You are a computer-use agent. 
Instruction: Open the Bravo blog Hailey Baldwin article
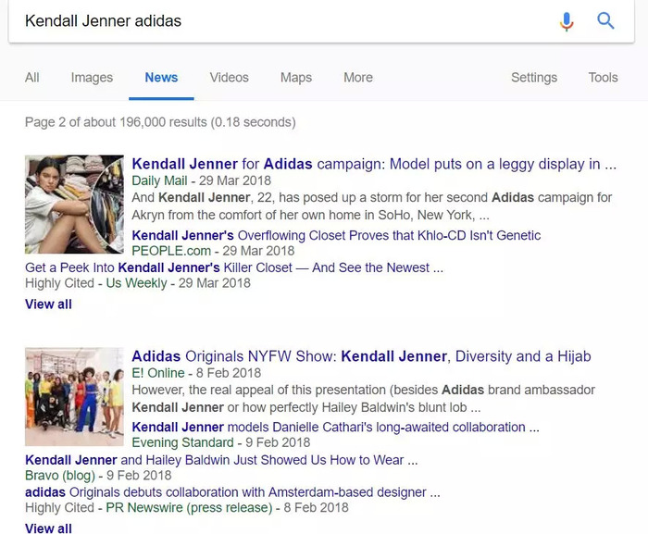point(221,460)
